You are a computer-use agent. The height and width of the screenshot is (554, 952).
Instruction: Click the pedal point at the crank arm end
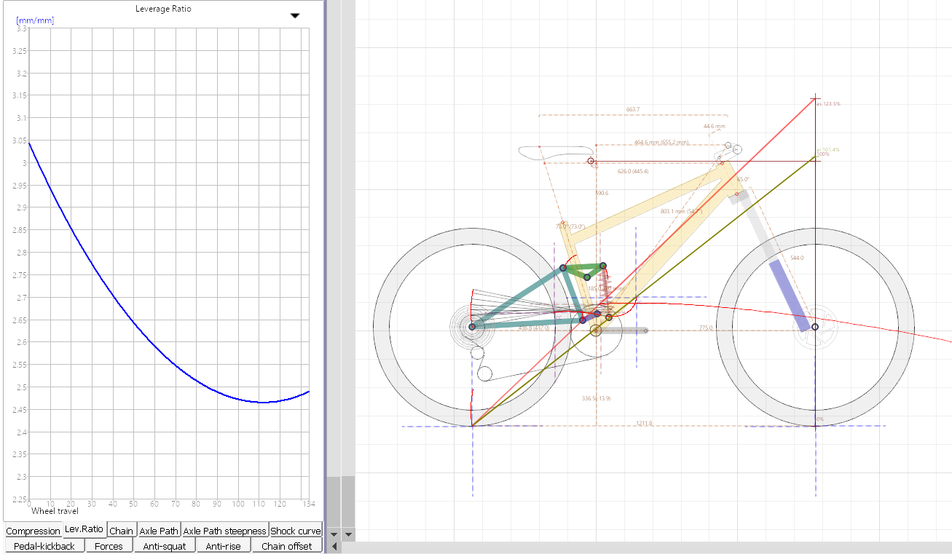pyautogui.click(x=645, y=331)
